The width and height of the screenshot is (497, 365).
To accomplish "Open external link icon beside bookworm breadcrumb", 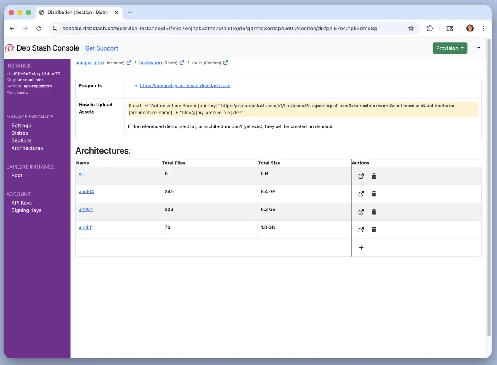I will pos(182,63).
